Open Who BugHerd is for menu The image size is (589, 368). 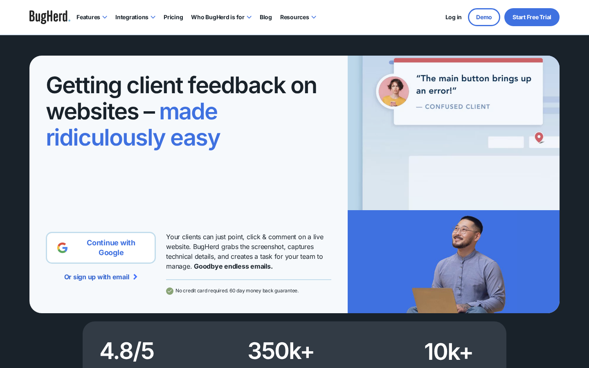221,17
